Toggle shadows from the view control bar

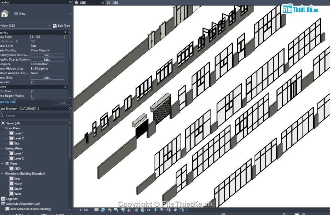(x=116, y=210)
